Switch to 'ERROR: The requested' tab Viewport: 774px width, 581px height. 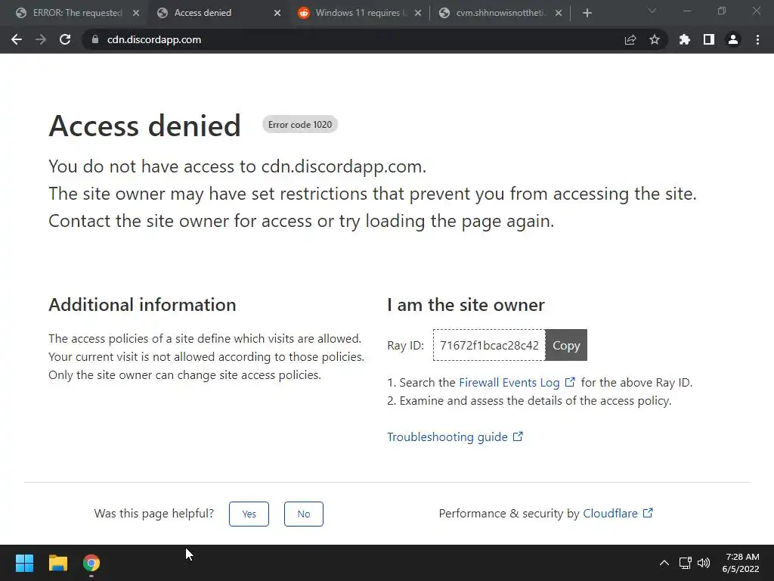tap(78, 13)
